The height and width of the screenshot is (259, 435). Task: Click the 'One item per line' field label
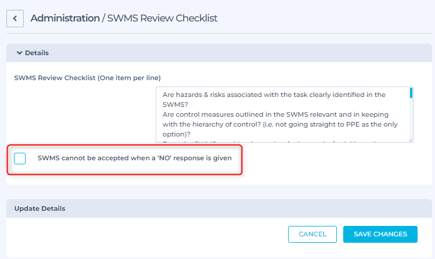point(87,78)
